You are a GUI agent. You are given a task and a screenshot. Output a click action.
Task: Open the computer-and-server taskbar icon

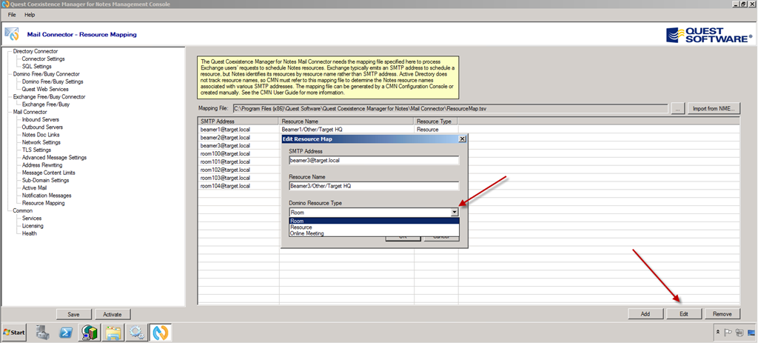click(x=90, y=333)
